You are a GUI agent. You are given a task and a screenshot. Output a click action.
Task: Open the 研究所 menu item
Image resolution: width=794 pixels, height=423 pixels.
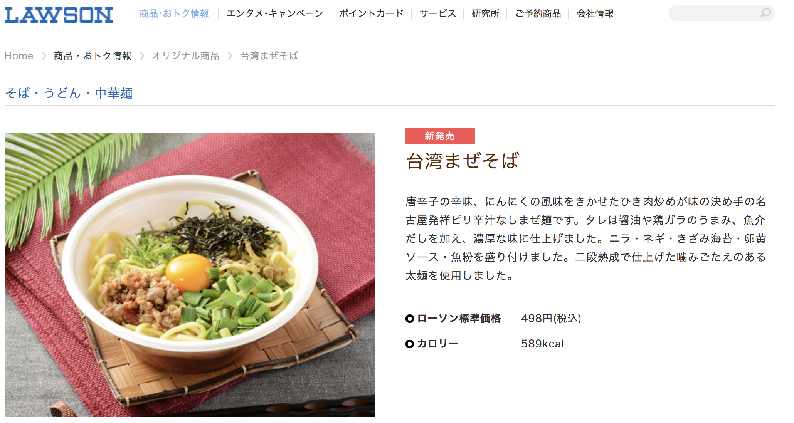click(x=485, y=13)
